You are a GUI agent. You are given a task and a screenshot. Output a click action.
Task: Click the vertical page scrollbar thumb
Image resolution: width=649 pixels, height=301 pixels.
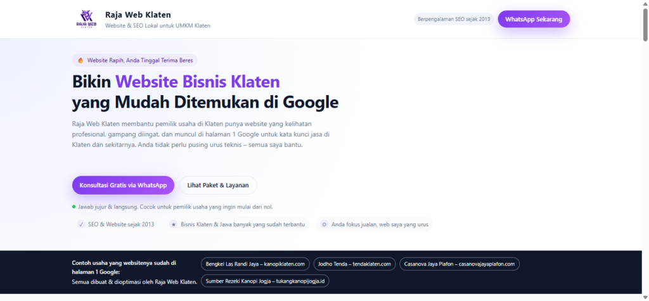click(x=645, y=24)
